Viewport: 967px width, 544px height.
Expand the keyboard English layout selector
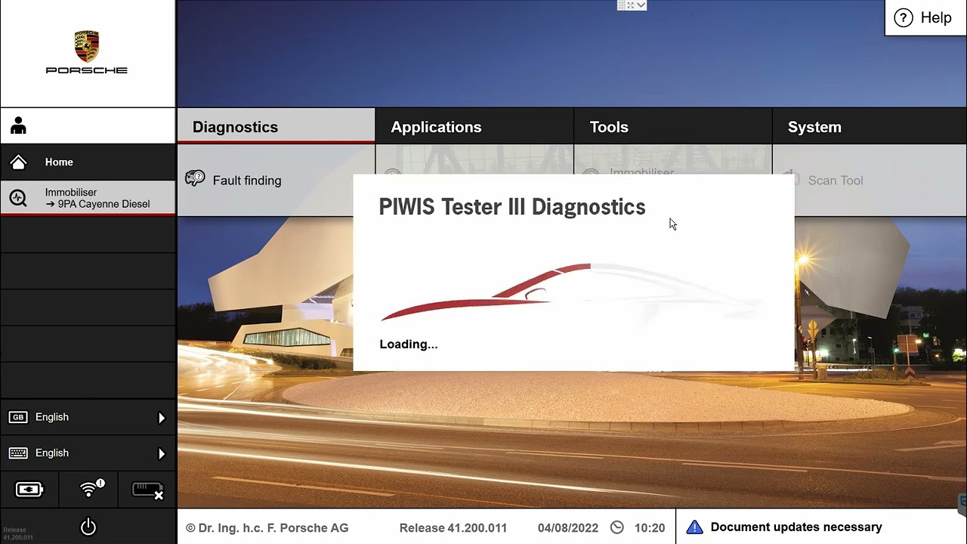88,453
